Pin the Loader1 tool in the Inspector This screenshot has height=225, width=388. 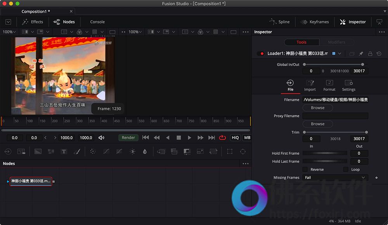pyautogui.click(x=361, y=53)
